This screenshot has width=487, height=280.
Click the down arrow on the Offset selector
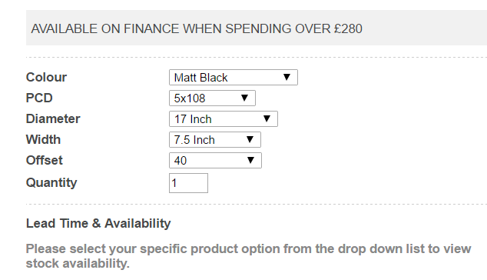[250, 160]
